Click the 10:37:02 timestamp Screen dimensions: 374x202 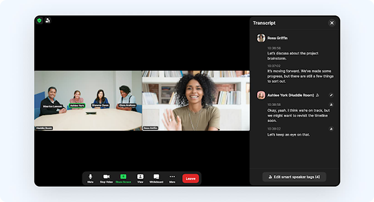click(274, 66)
